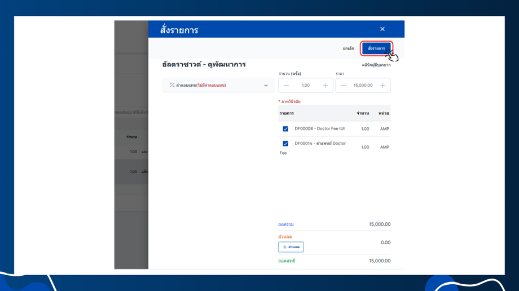
Task: Click AMP unit in DF00008 row
Action: (384, 129)
